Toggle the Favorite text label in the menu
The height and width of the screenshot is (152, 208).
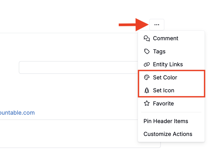pos(163,104)
